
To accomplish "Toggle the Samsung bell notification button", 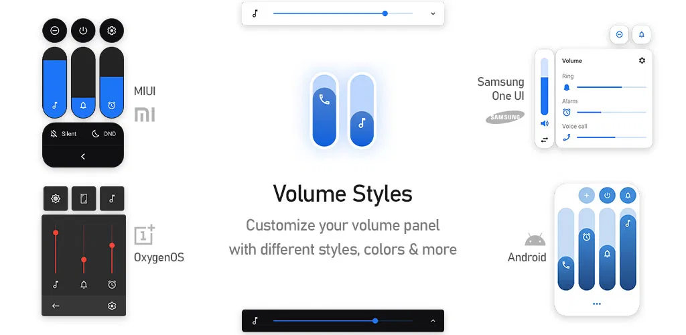I will (x=641, y=35).
